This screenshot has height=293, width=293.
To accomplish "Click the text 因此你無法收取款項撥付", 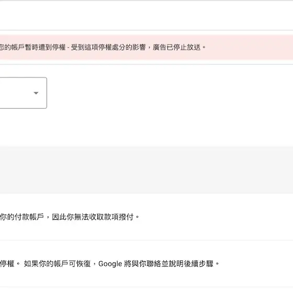I will pos(93,217).
